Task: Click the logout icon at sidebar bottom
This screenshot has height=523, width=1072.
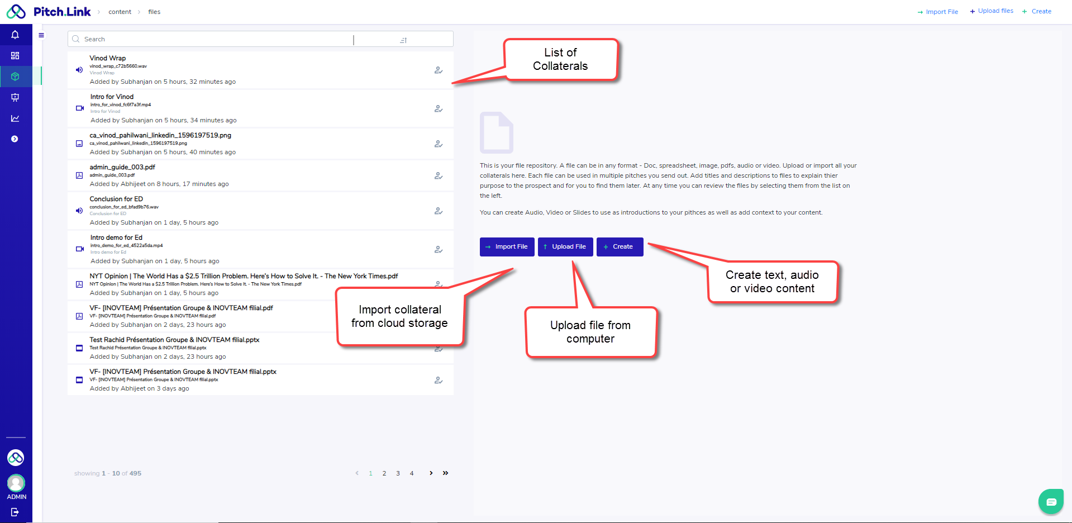Action: tap(15, 512)
